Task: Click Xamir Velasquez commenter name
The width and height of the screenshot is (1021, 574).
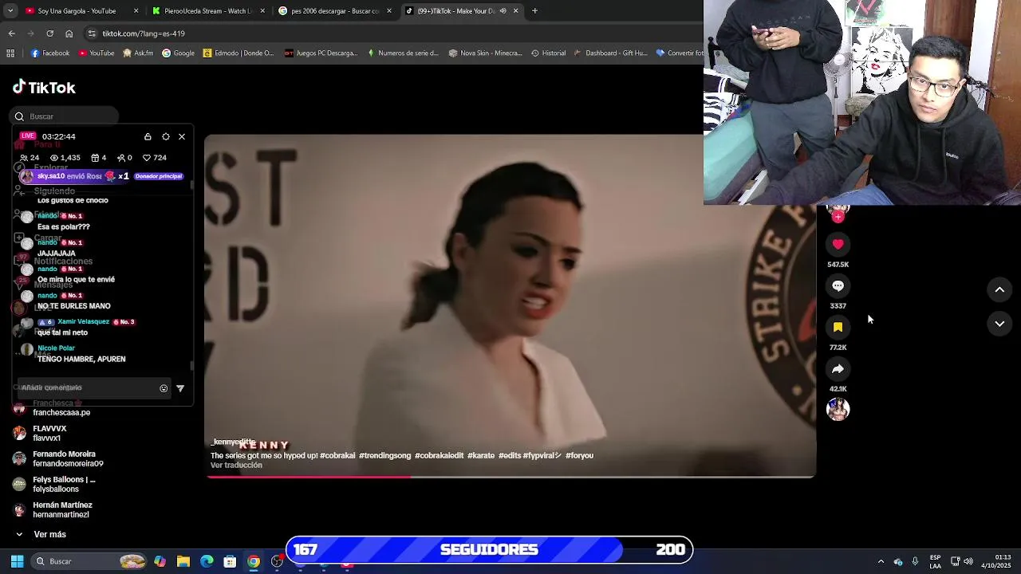Action: [83, 322]
